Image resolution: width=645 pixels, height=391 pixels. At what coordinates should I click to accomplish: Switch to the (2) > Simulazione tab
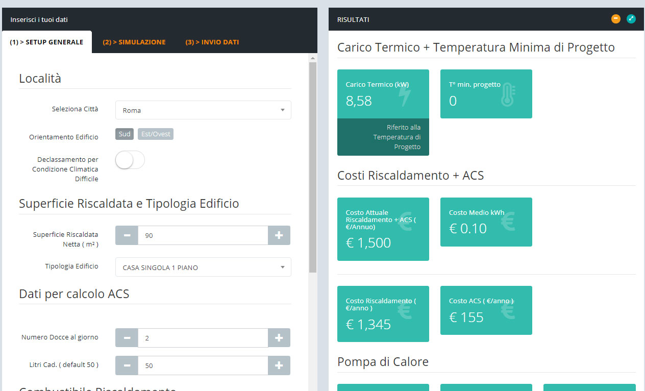134,42
